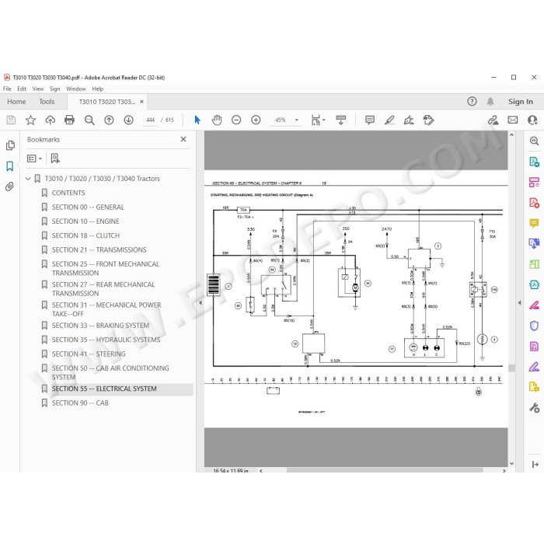Viewport: 544px width, 544px height.
Task: Open the more tools wrench icon
Action: pos(534,407)
